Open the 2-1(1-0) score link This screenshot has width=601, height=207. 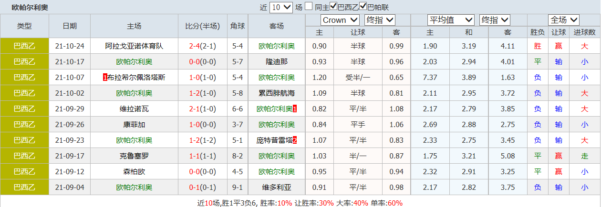click(202, 109)
